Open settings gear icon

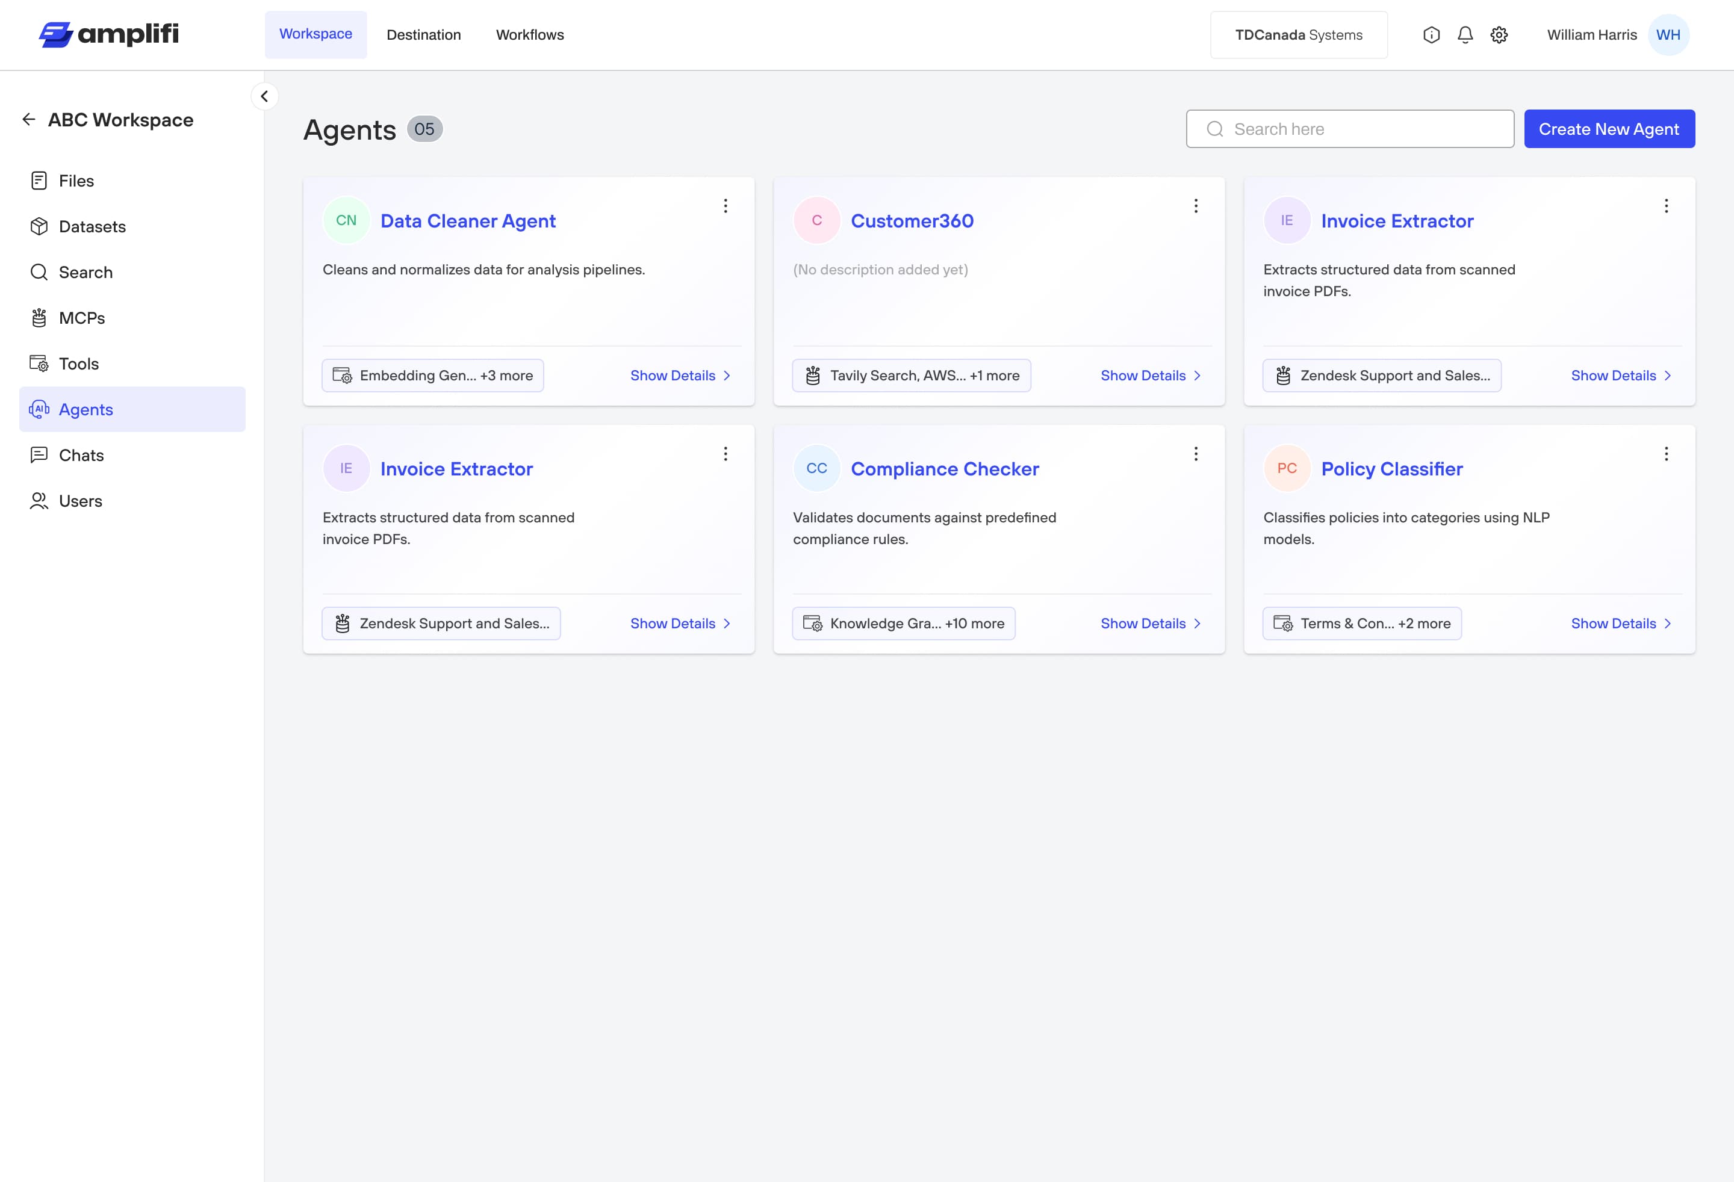click(x=1499, y=35)
